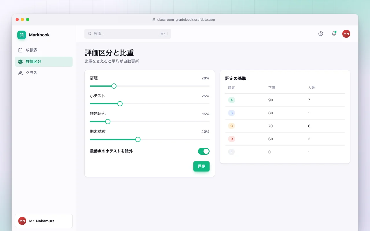The height and width of the screenshot is (231, 370).
Task: Click lower limit value 70
Action: [271, 126]
